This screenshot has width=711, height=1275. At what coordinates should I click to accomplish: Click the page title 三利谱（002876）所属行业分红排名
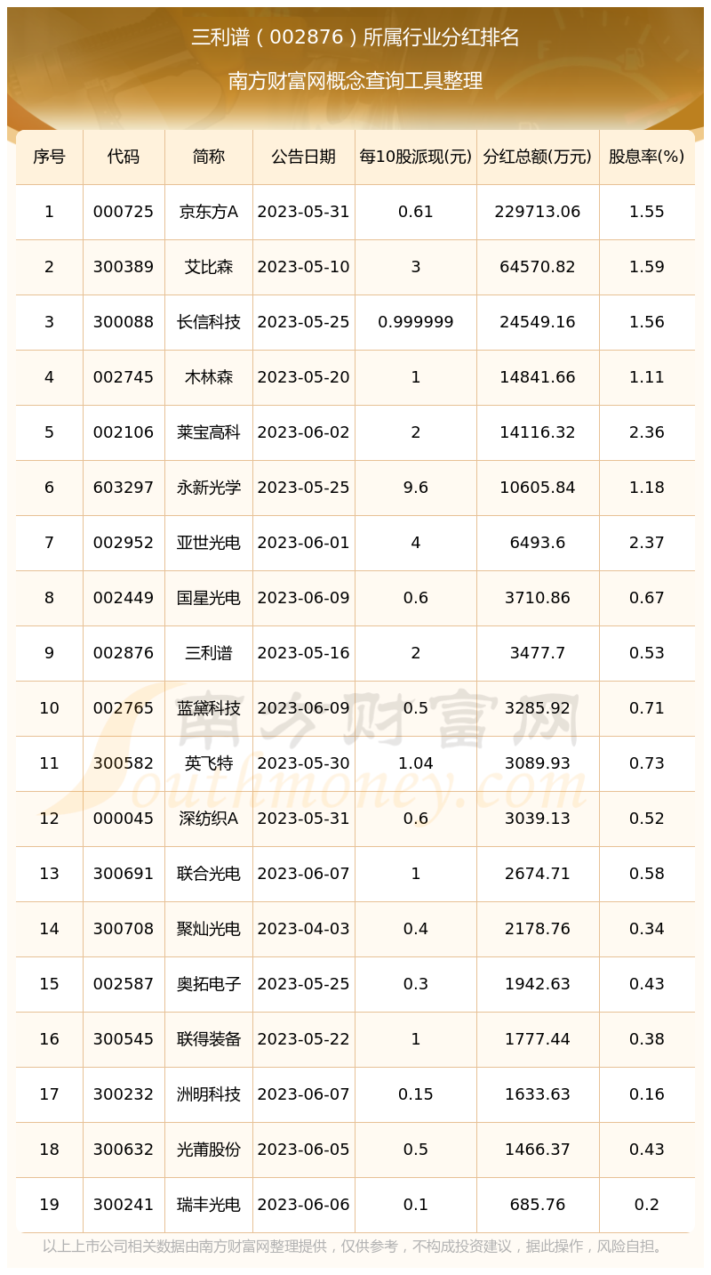tap(355, 37)
